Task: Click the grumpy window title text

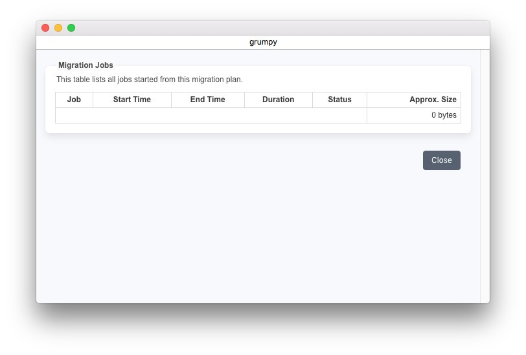Action: pyautogui.click(x=263, y=42)
